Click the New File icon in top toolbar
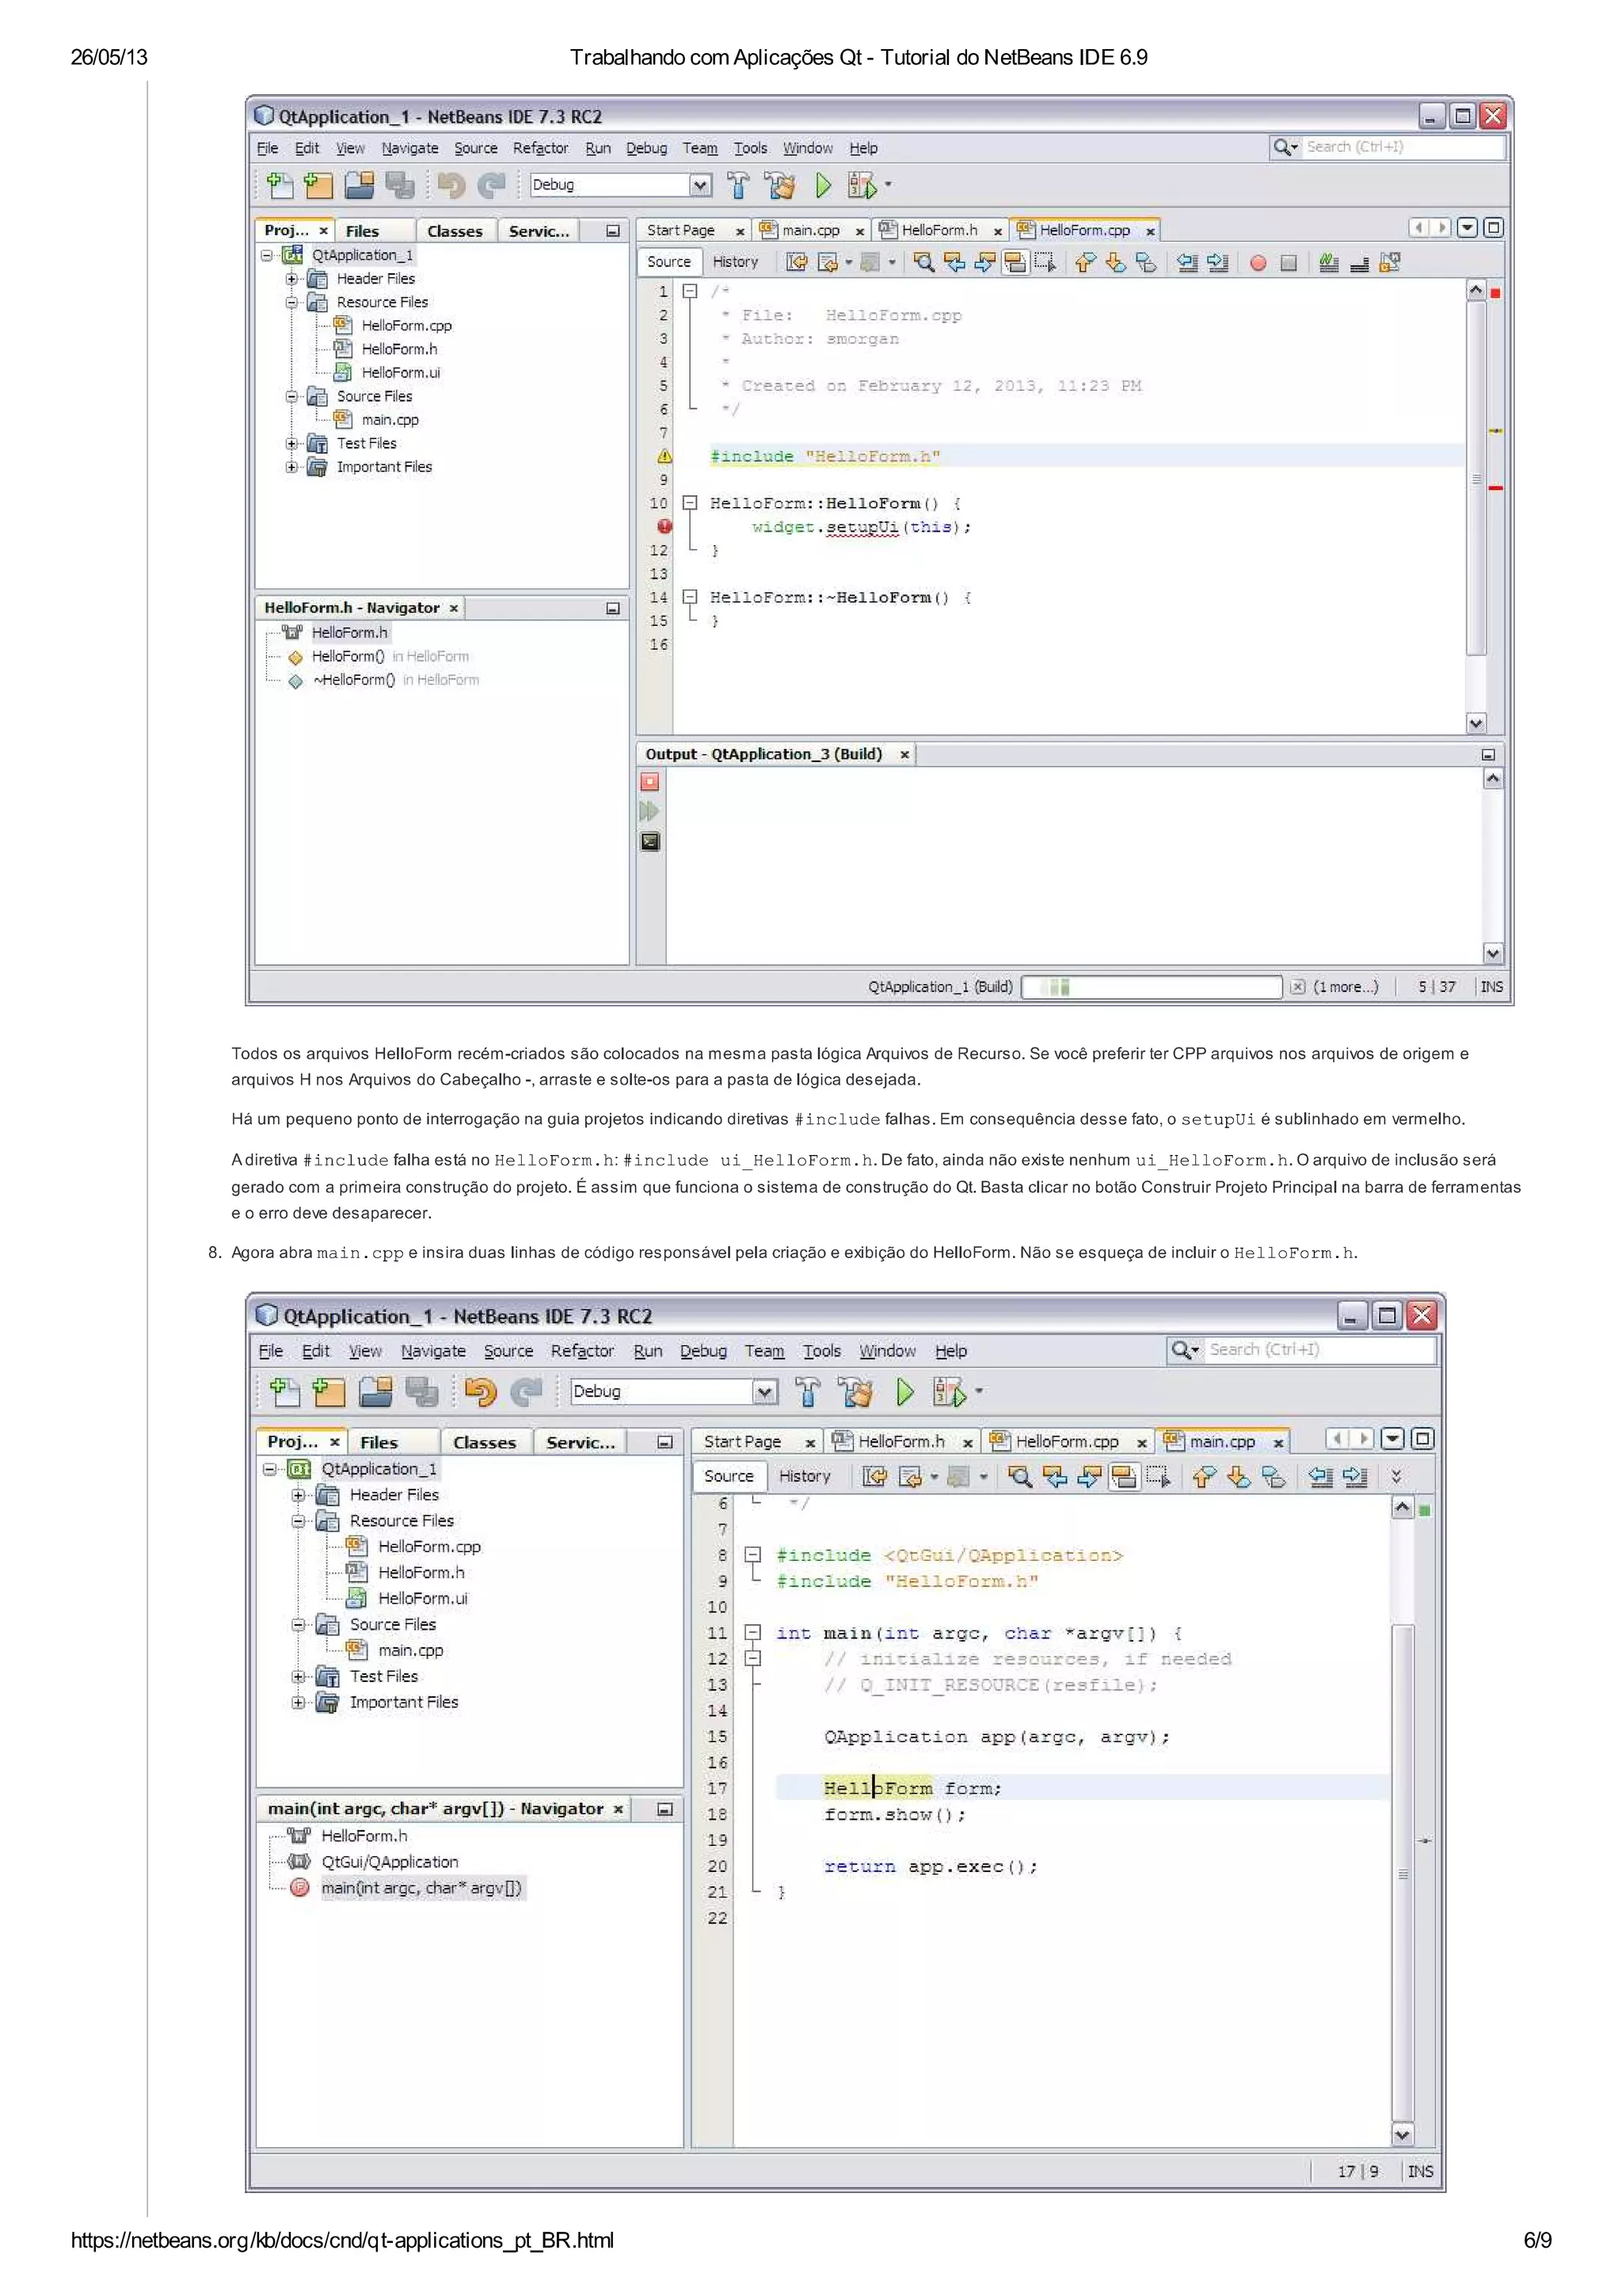This screenshot has height=2296, width=1622. 280,185
